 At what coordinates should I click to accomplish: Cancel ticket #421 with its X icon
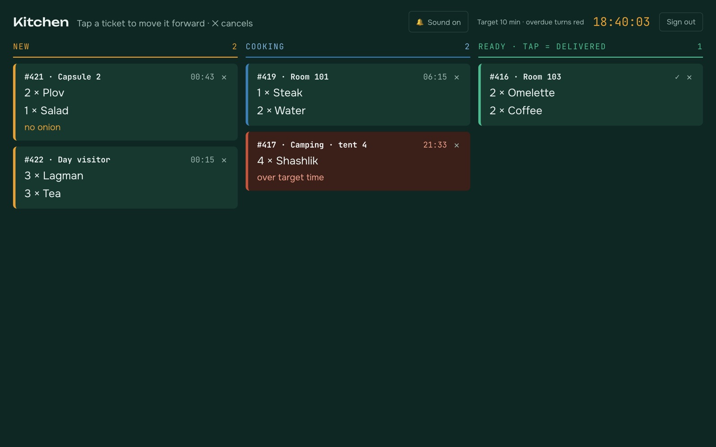coord(224,77)
